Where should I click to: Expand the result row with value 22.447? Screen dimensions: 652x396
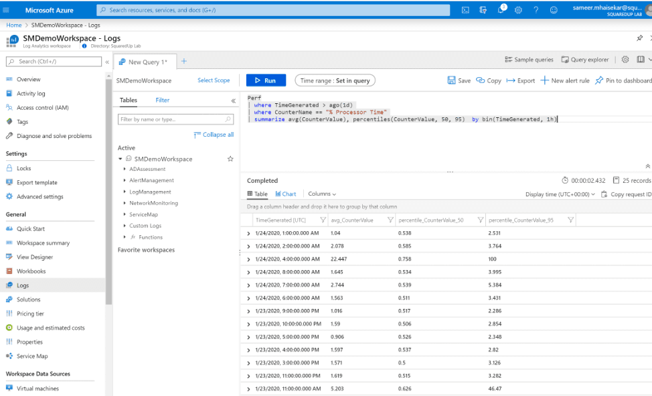[x=248, y=259]
